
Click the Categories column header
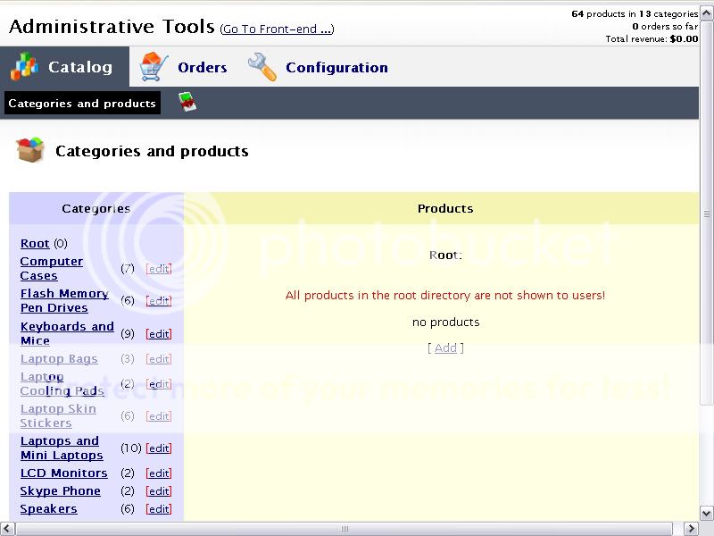pyautogui.click(x=96, y=208)
